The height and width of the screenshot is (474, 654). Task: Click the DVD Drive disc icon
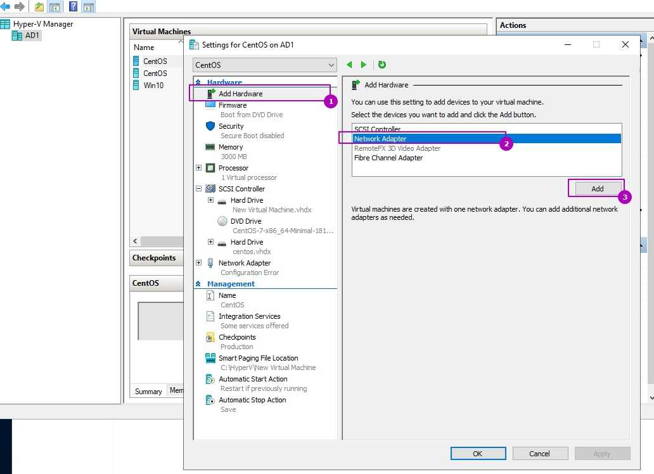pos(222,221)
